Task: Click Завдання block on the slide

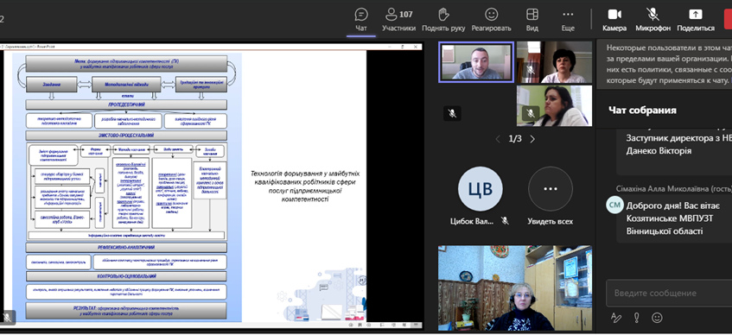Action: [x=52, y=85]
